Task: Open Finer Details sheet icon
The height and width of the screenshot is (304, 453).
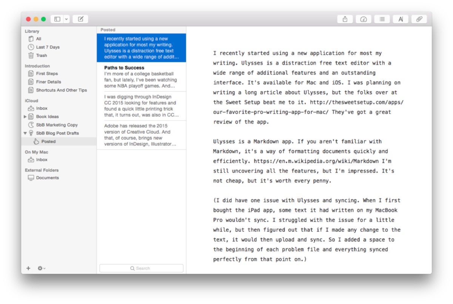Action: [31, 82]
